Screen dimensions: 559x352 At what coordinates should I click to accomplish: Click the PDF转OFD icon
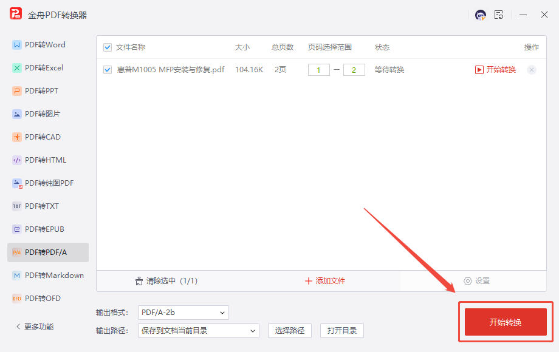pyautogui.click(x=17, y=299)
